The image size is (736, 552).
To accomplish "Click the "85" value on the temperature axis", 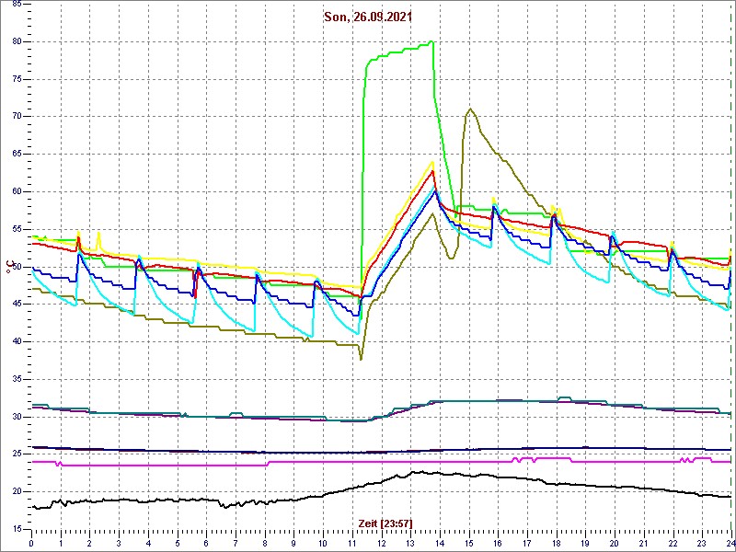I will 16,5.
